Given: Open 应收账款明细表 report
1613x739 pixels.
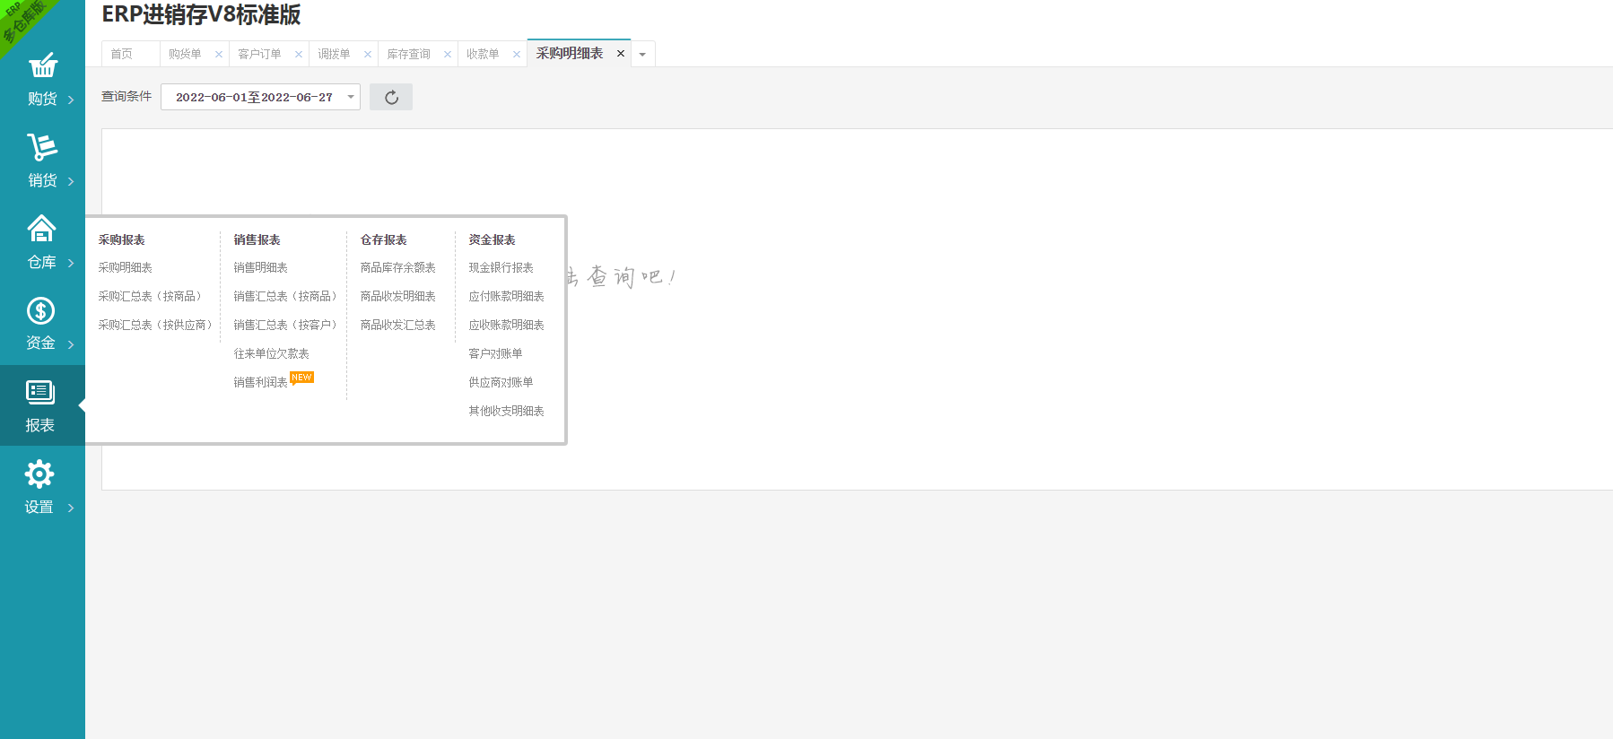Looking at the screenshot, I should [507, 326].
